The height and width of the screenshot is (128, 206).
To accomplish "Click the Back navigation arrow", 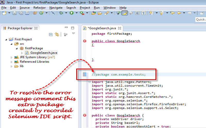I will [x=179, y=13].
